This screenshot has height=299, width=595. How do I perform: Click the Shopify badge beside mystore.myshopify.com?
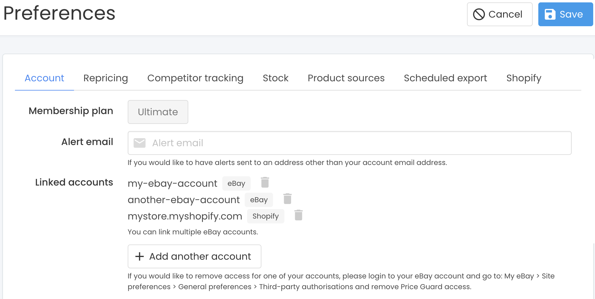point(266,216)
